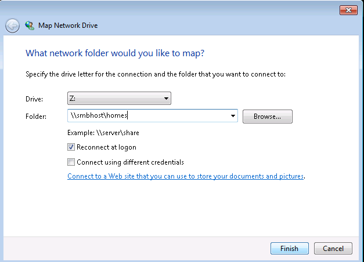
Task: Click the Browse... button
Action: 267,117
